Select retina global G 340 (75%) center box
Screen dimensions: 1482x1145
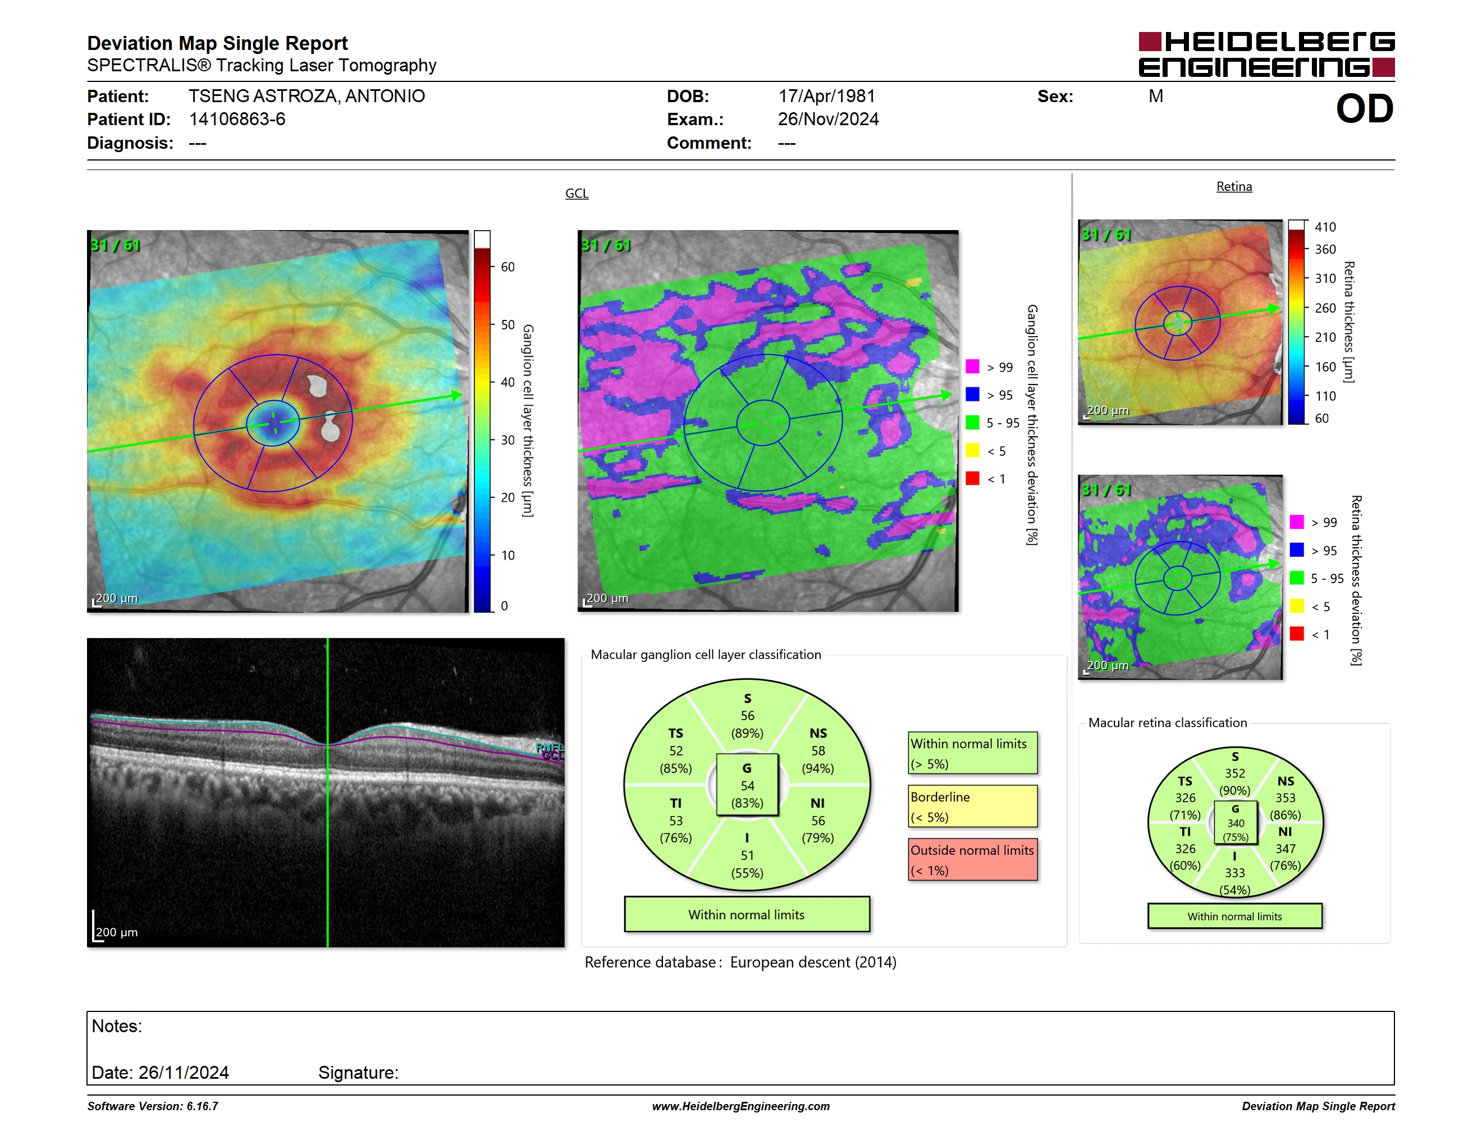[1236, 823]
